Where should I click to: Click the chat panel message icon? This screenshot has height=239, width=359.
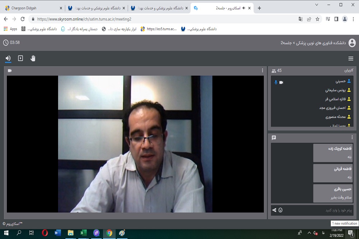coord(274,138)
